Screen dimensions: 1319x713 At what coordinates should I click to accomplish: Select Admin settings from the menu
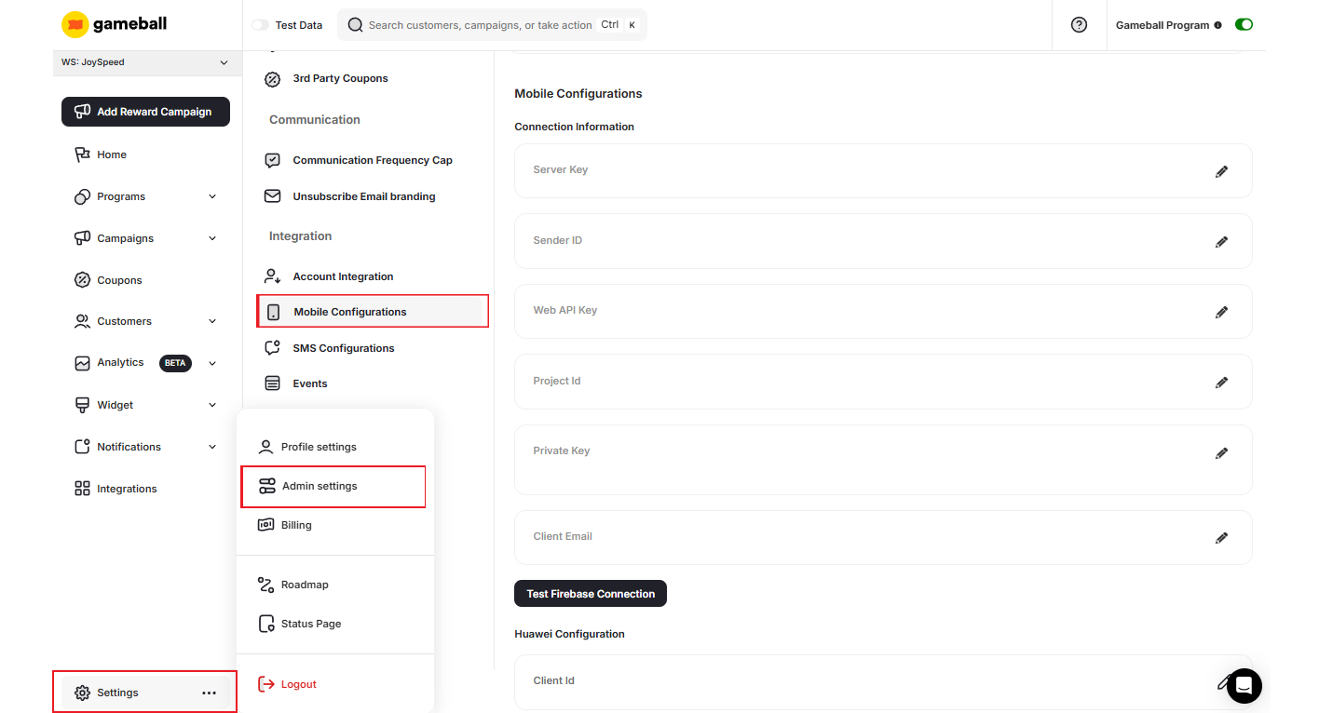click(319, 485)
